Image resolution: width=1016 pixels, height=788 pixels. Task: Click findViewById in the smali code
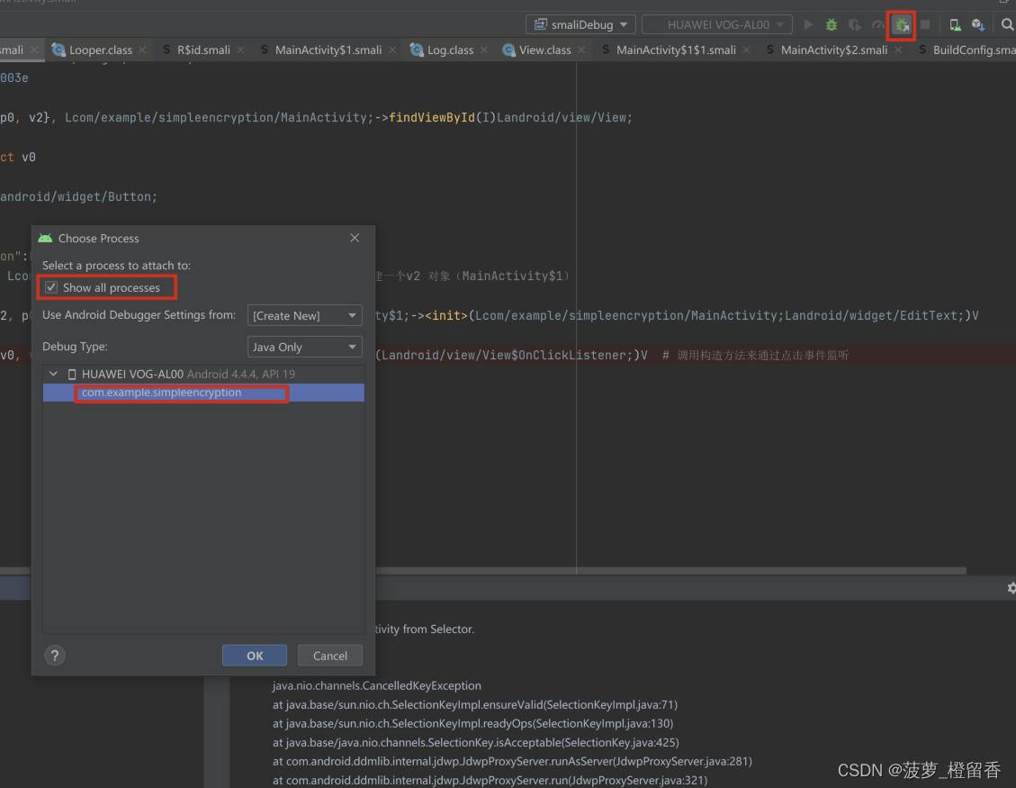click(432, 117)
